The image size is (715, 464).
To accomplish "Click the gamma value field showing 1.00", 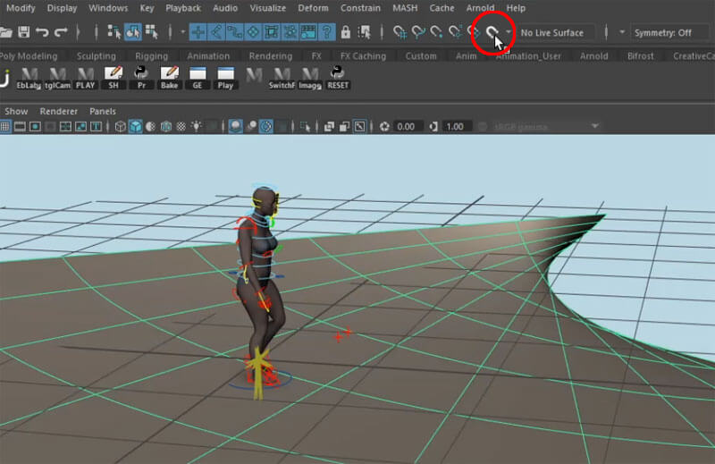I will coord(455,127).
